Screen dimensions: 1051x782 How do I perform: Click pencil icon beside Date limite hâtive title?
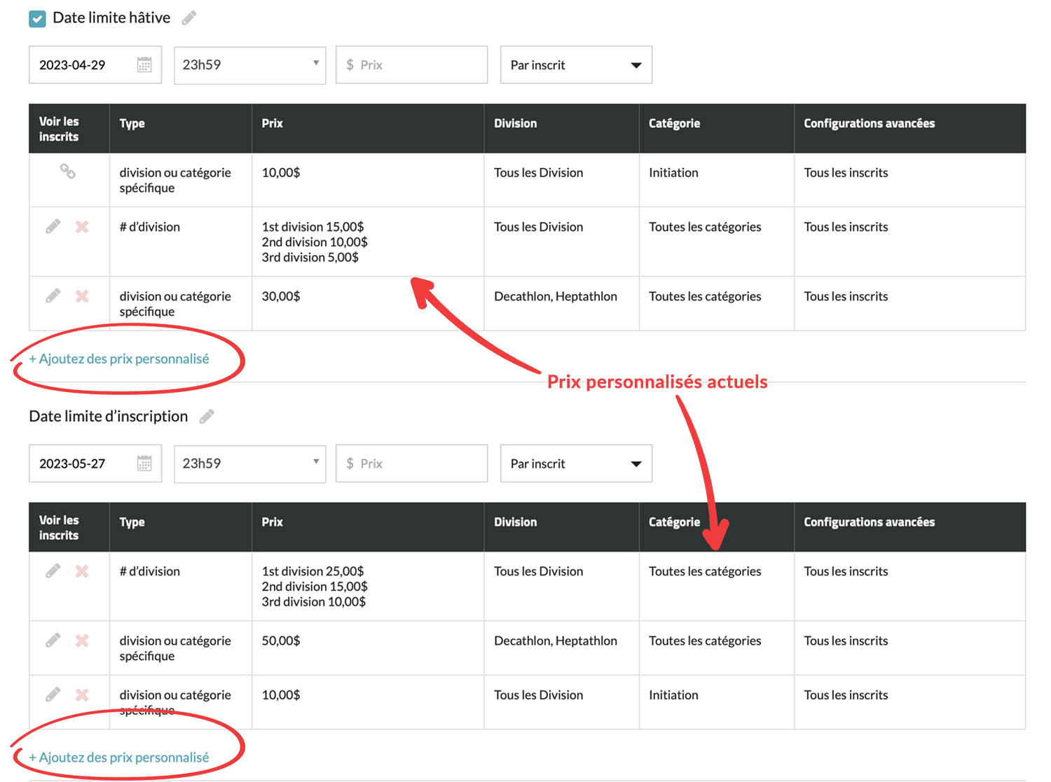point(189,18)
